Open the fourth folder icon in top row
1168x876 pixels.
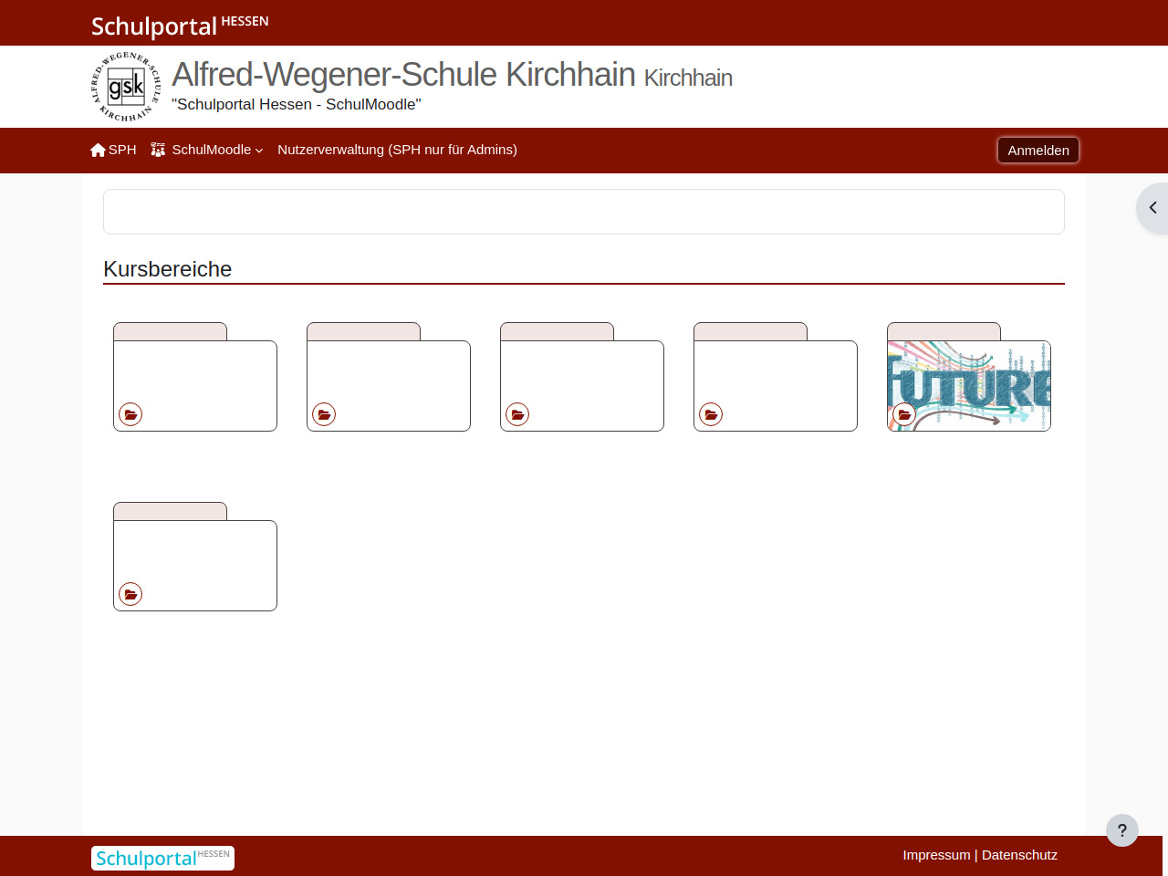click(x=711, y=414)
